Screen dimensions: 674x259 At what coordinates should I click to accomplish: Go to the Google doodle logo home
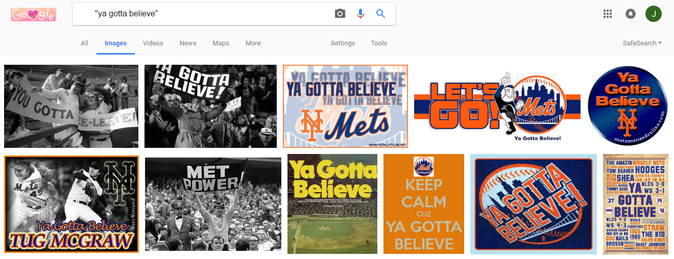coord(33,15)
